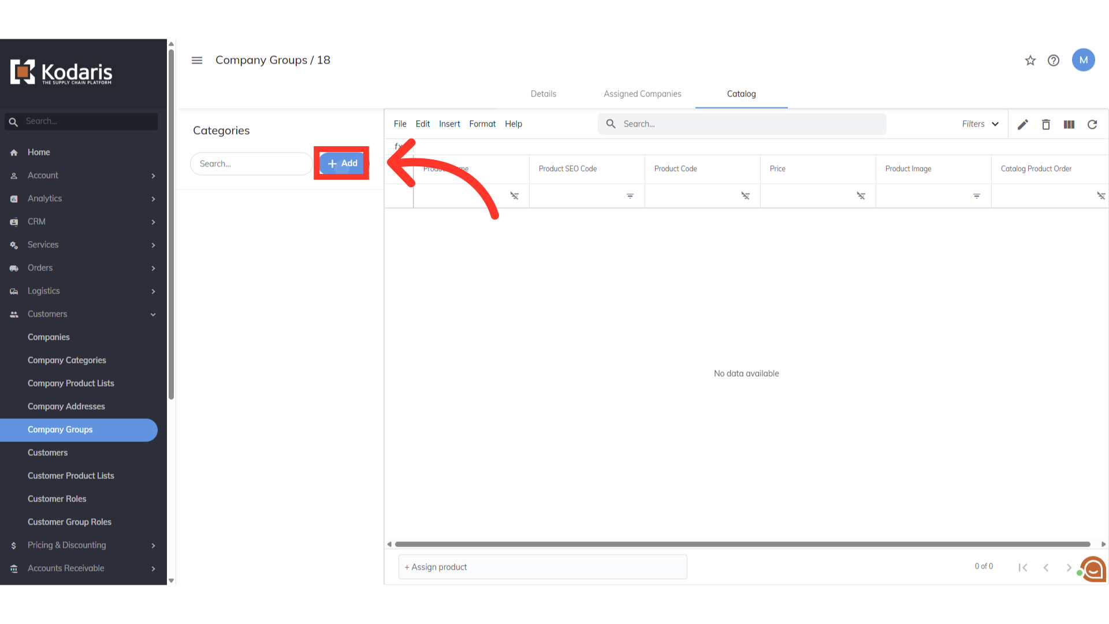1109x624 pixels.
Task: Open Company Product Lists link
Action: pos(71,383)
